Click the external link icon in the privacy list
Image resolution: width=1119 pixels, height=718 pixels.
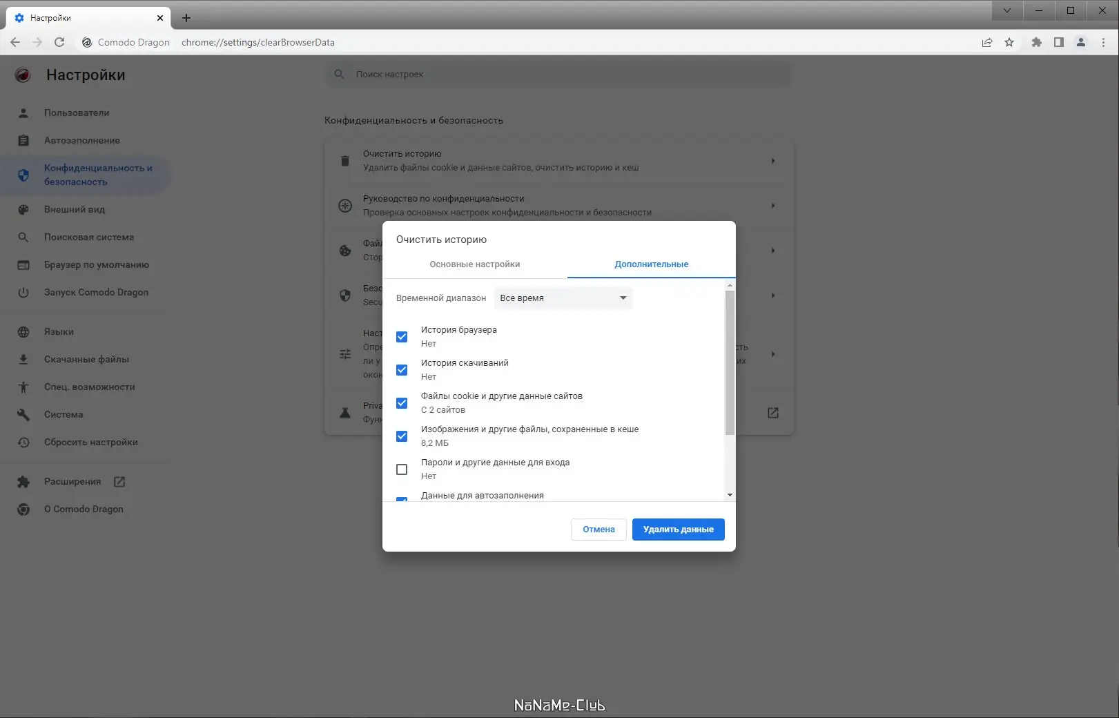(x=773, y=413)
